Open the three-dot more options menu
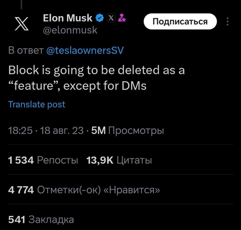The height and width of the screenshot is (230, 241). pos(228,22)
